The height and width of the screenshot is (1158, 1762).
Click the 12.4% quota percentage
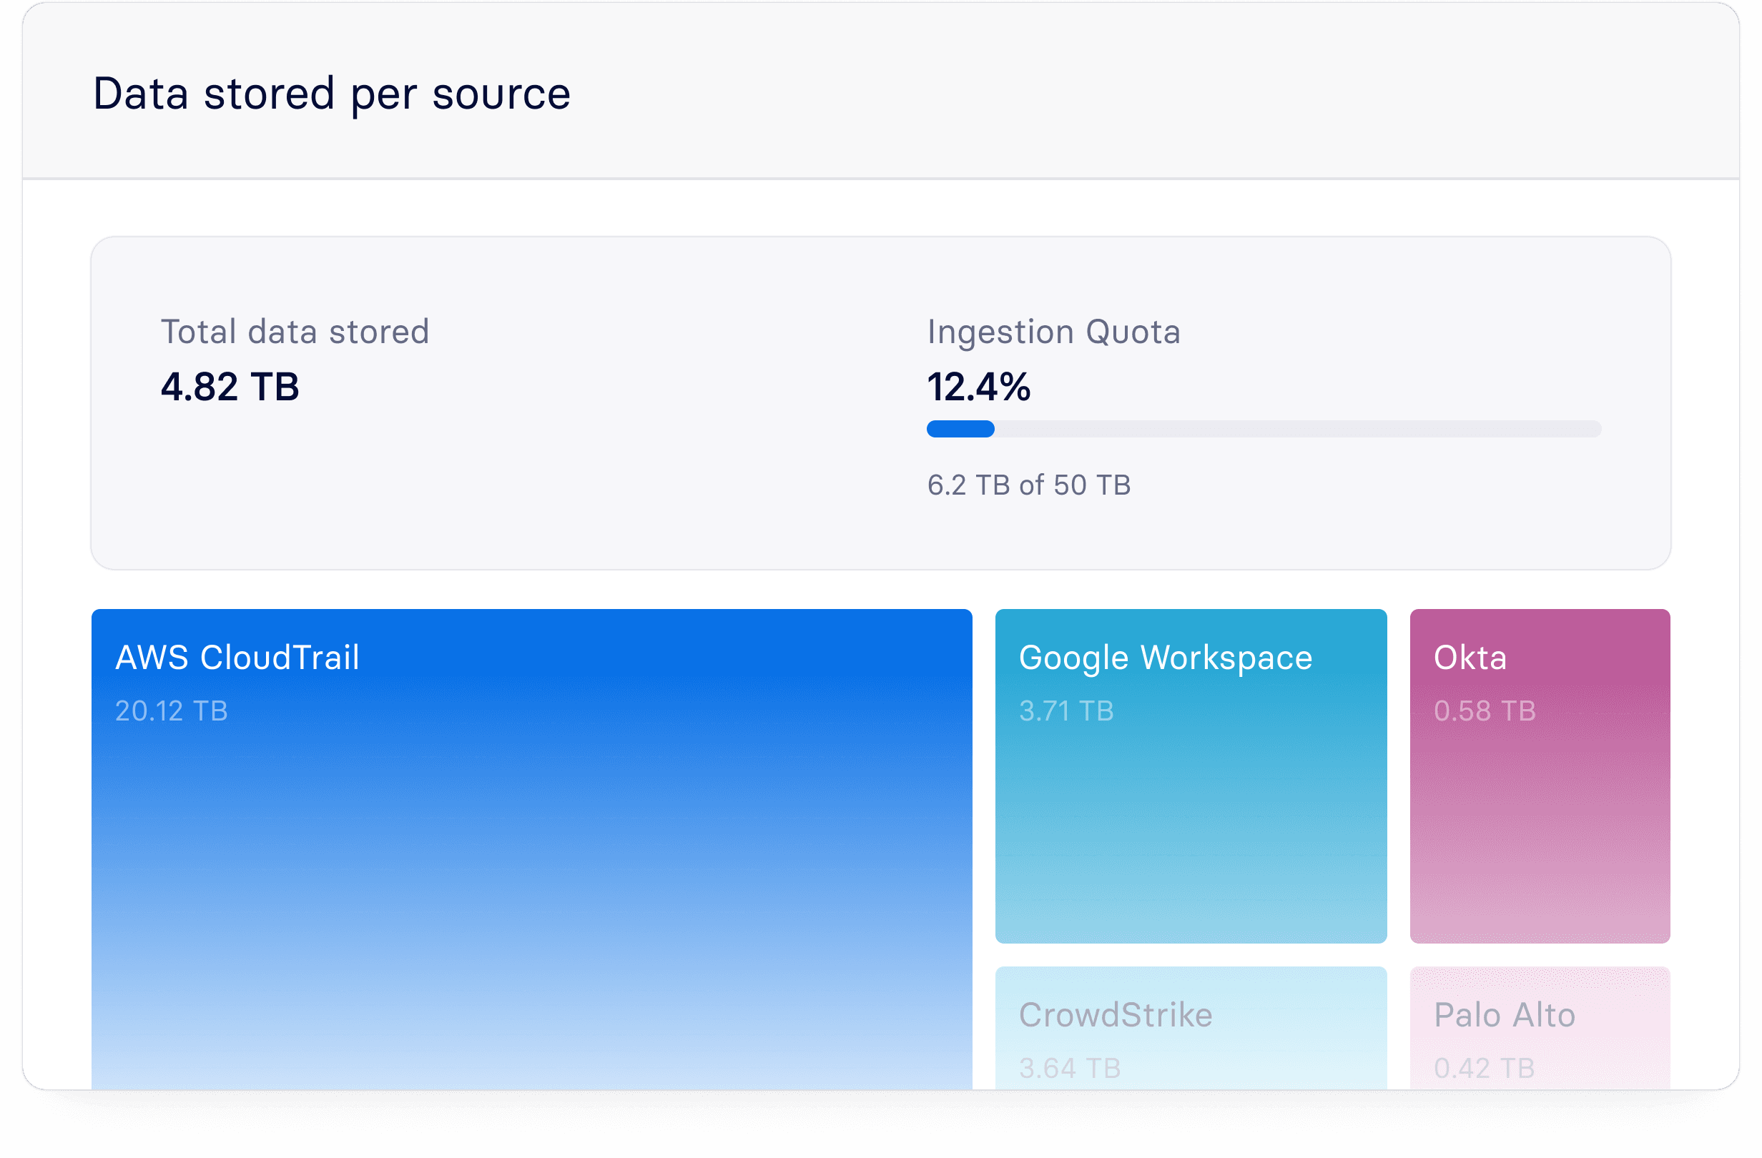pyautogui.click(x=978, y=387)
